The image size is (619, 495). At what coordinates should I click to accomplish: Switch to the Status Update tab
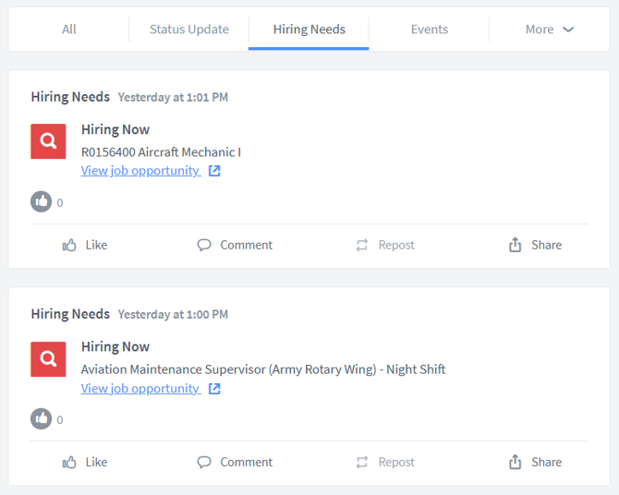(189, 30)
